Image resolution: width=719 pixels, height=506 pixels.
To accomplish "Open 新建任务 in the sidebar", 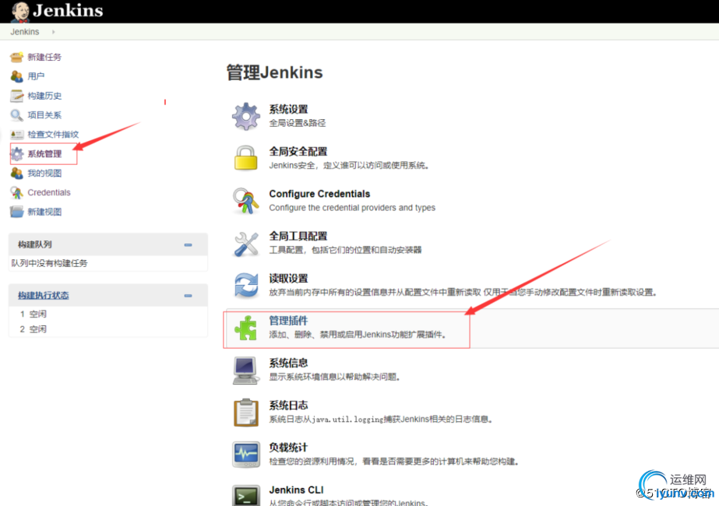I will (44, 58).
